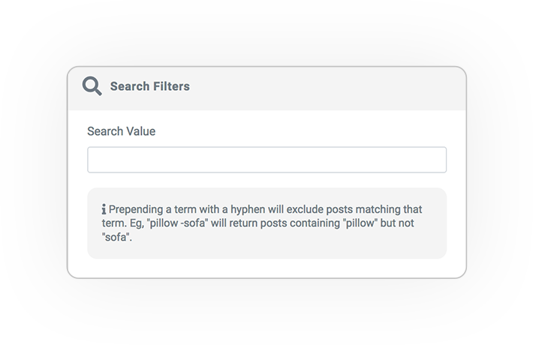Viewport: 533px width, 345px height.
Task: Click the word "Filters" in the panel title
Action: click(172, 86)
